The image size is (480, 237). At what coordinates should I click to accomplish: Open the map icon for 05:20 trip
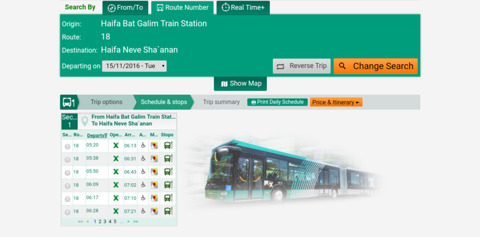tap(155, 146)
